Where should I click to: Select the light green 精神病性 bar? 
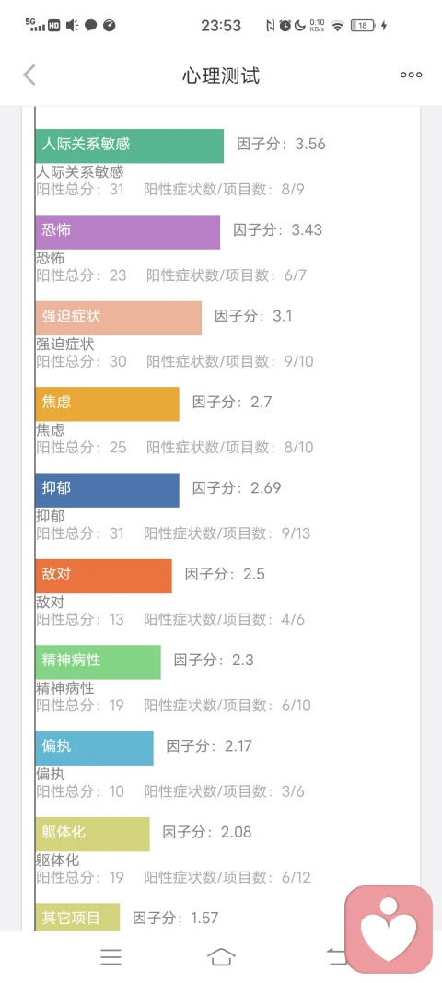[x=98, y=661]
